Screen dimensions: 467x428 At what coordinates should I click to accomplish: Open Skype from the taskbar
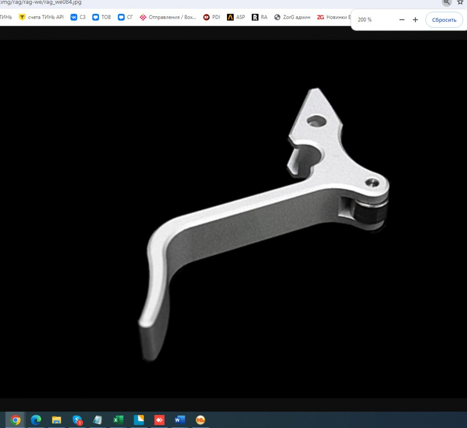(x=77, y=420)
